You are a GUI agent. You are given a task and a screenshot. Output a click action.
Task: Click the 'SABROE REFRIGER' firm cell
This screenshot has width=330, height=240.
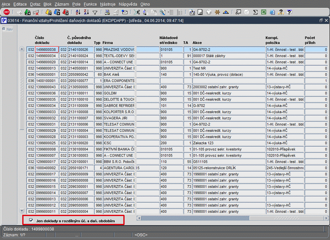click(x=119, y=106)
